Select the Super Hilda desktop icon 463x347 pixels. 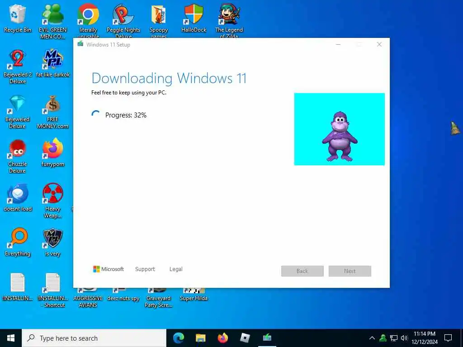point(194,295)
